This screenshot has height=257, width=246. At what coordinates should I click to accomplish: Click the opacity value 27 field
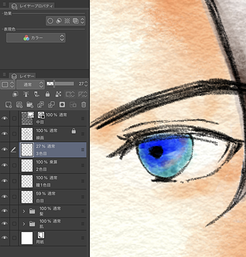point(81,84)
